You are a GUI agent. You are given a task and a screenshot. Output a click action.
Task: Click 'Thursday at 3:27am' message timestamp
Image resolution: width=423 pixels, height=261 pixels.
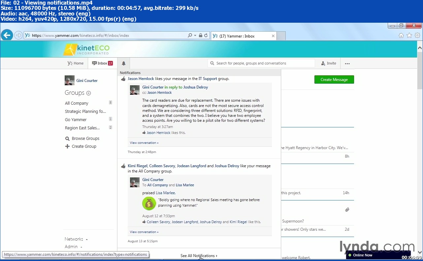(x=157, y=127)
